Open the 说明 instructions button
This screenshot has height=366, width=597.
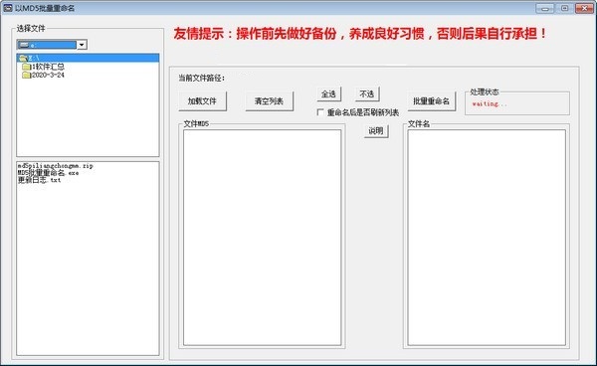[376, 131]
